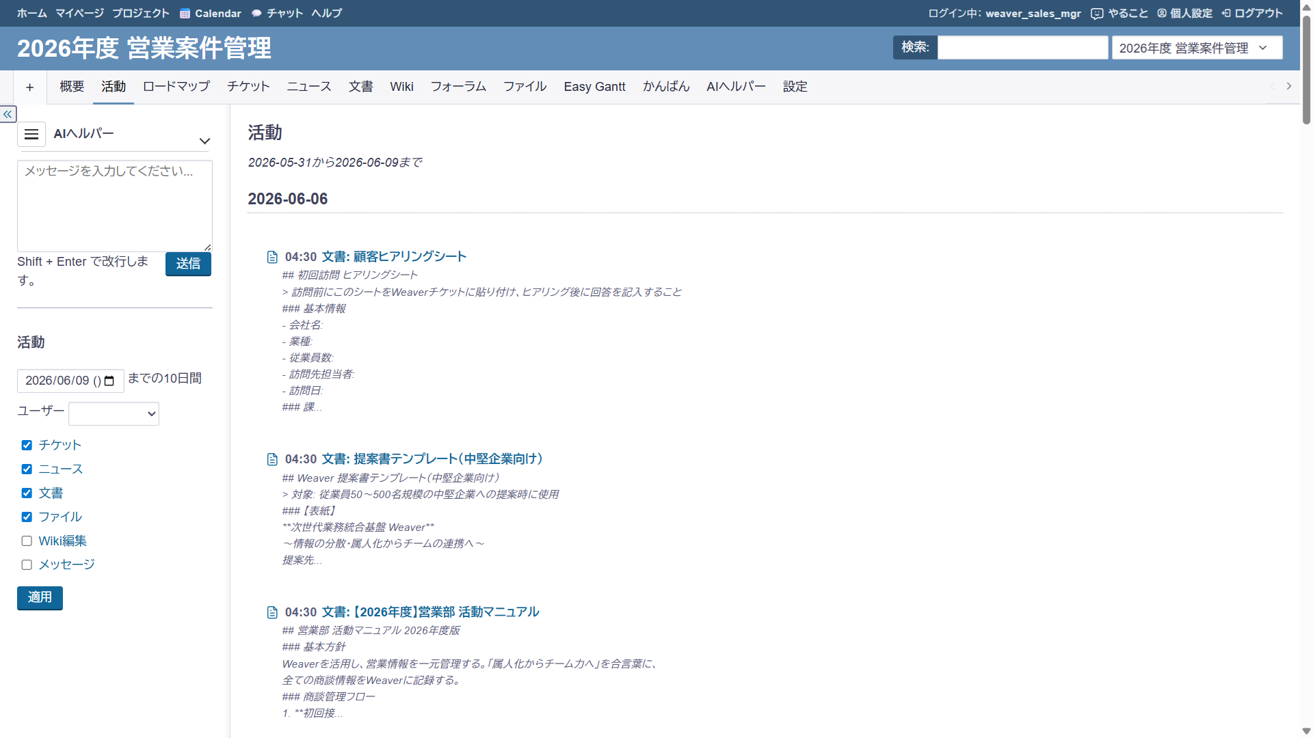
Task: Open the project selector 2026年度 営業案件管理 dropdown
Action: [x=1197, y=48]
